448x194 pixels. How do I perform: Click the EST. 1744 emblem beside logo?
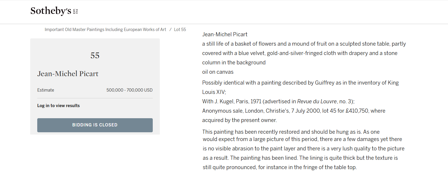tap(76, 11)
